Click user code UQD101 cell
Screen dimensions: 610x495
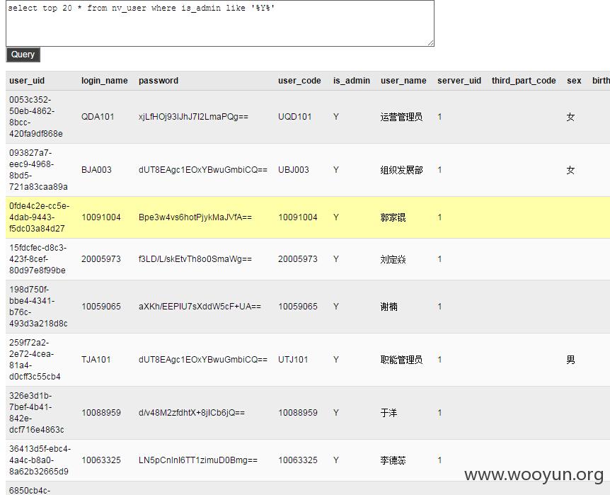294,117
